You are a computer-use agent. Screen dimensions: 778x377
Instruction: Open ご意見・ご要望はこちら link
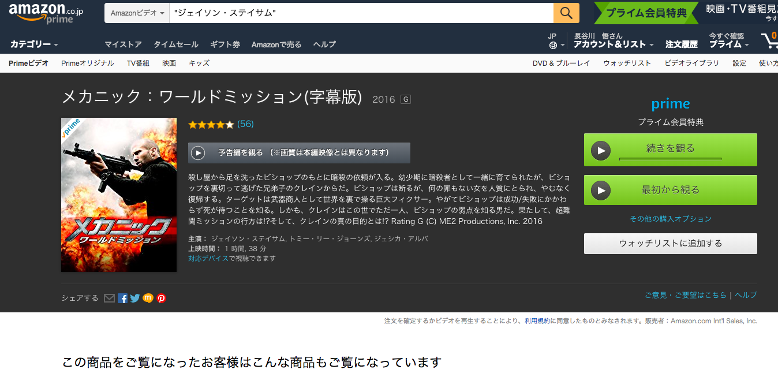pos(686,295)
